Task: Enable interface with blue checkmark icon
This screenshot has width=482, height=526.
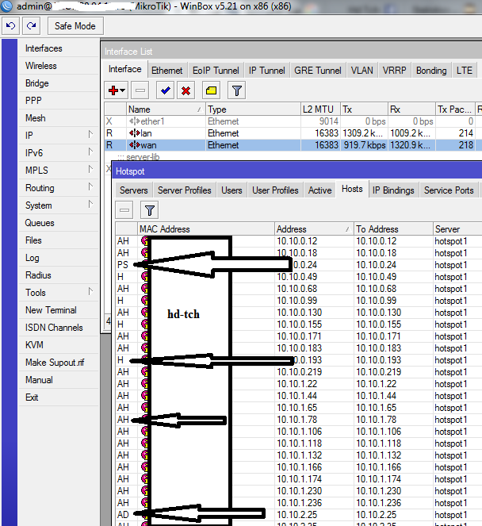Action: click(x=165, y=90)
